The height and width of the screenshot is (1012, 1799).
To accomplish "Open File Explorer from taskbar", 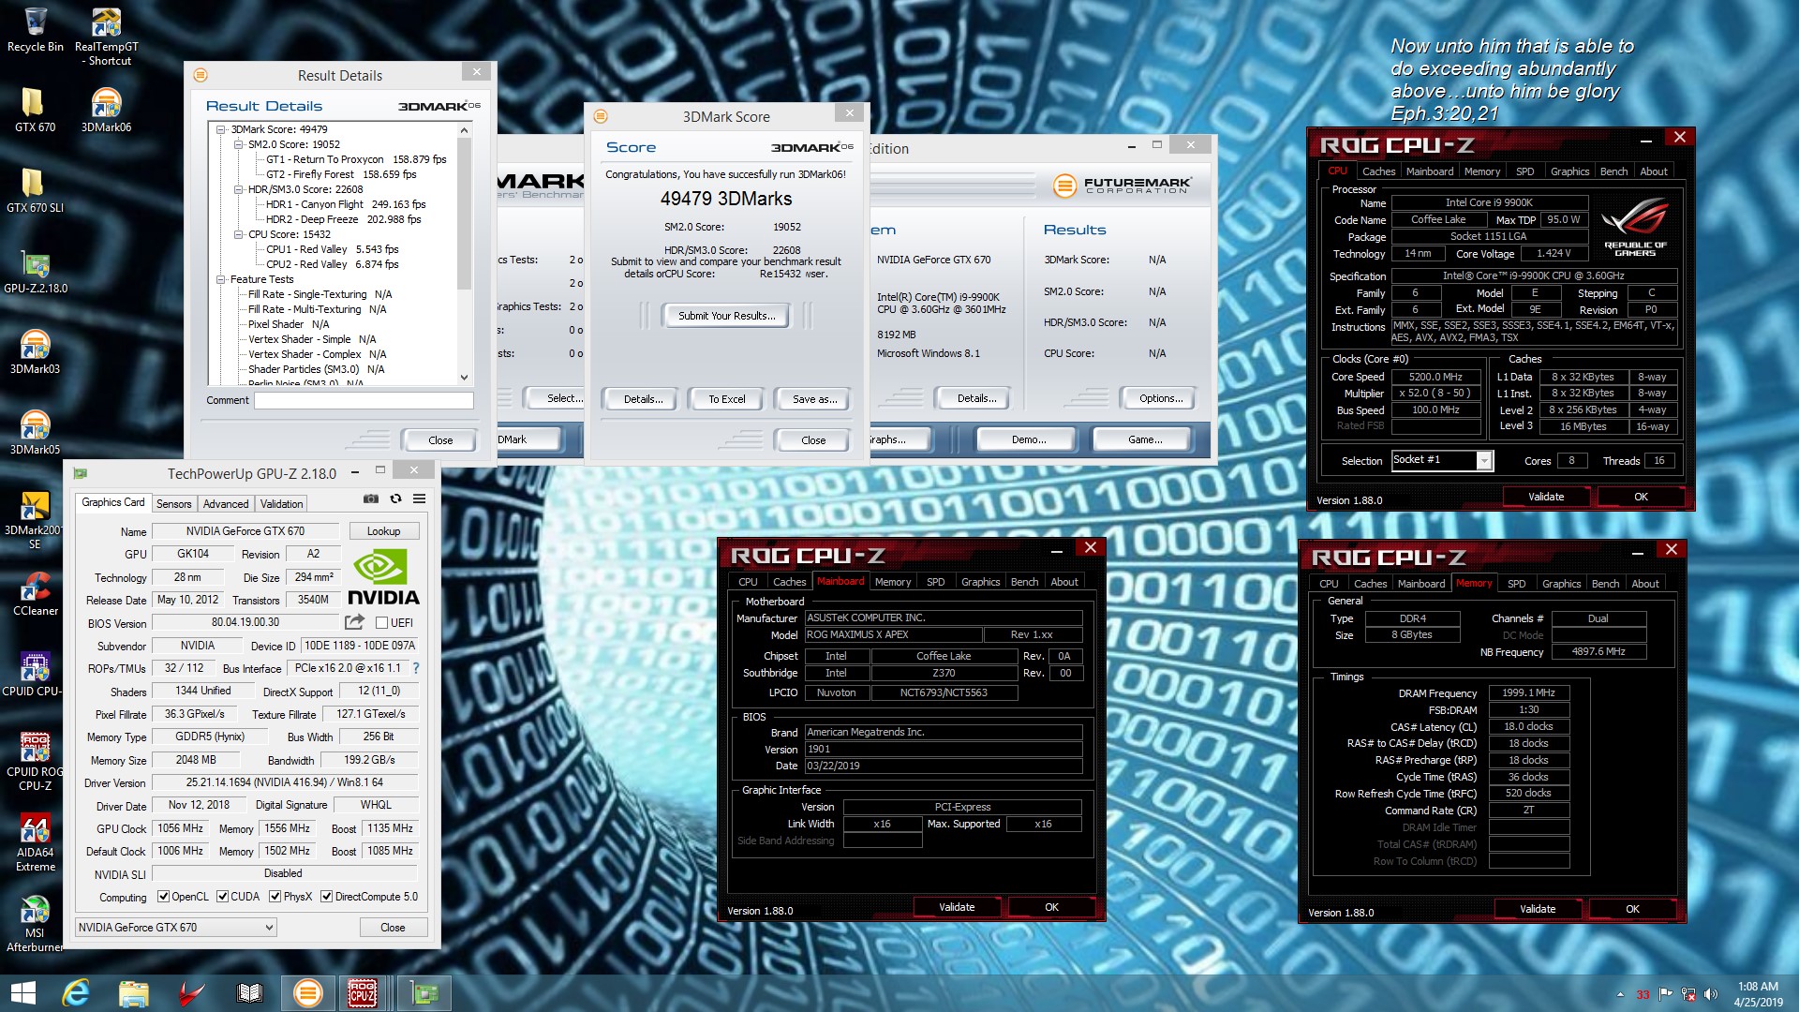I will (x=134, y=993).
